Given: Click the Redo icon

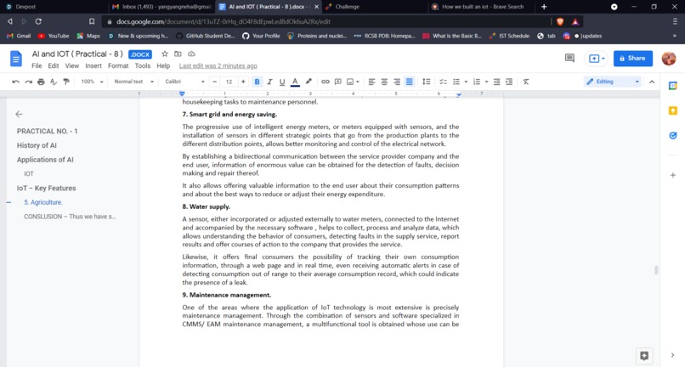Looking at the screenshot, I should click(28, 82).
